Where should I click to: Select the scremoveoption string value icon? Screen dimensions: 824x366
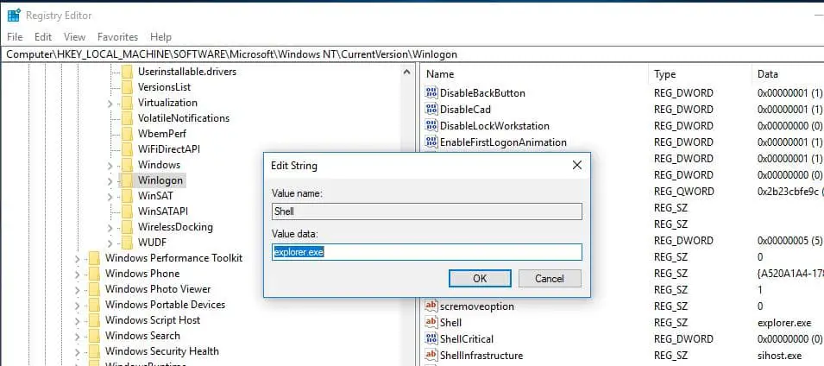coord(431,306)
